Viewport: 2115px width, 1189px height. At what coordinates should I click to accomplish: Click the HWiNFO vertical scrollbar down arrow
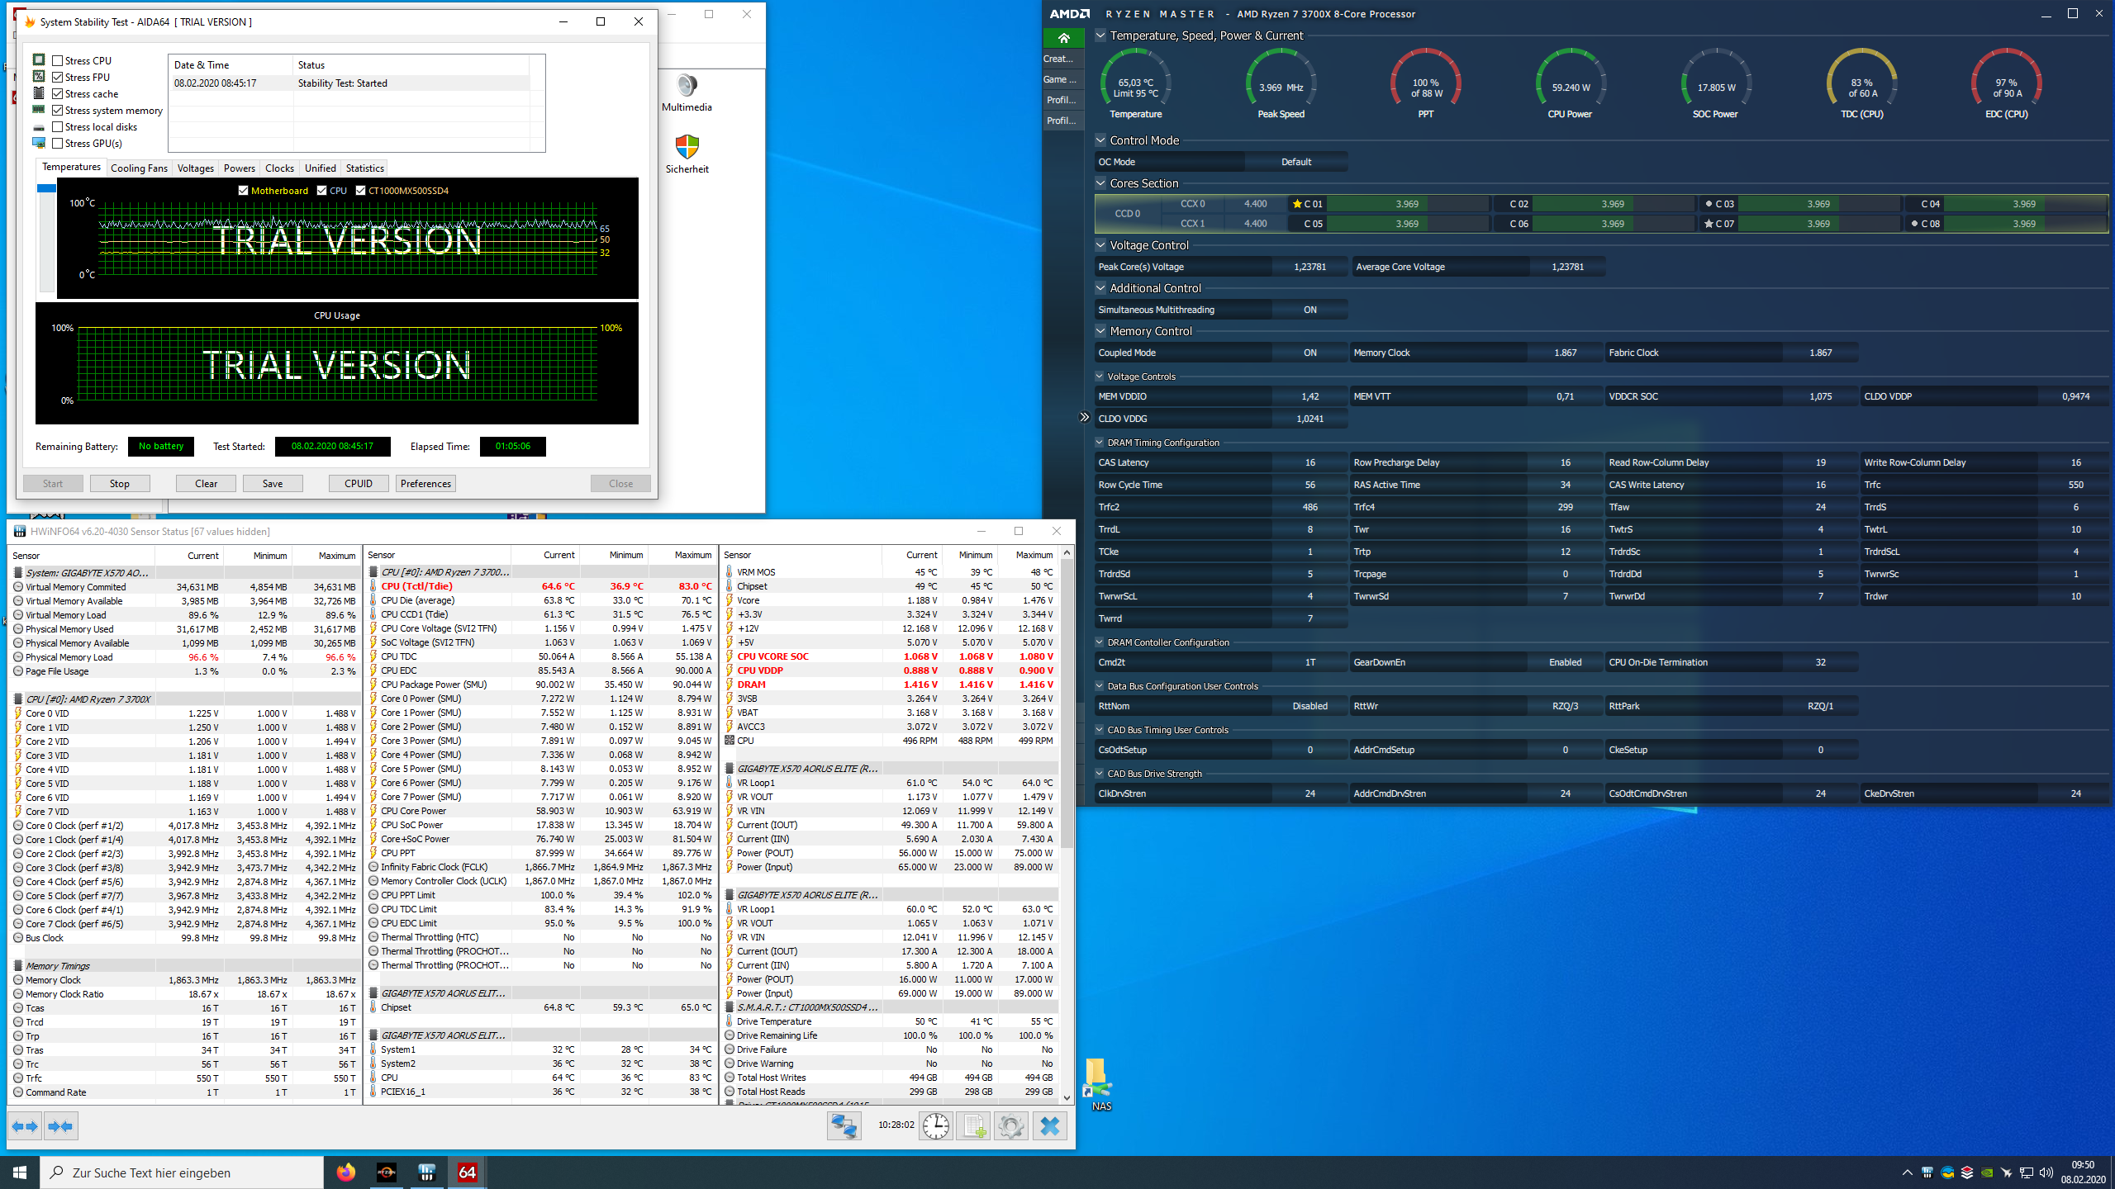coord(1067,1097)
